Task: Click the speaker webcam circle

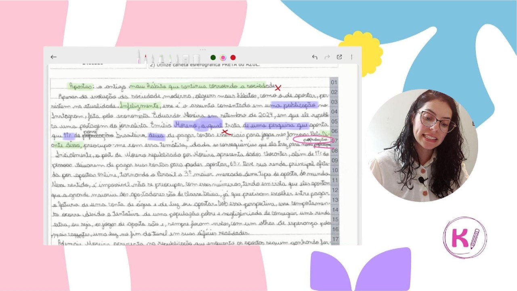Action: pyautogui.click(x=421, y=145)
